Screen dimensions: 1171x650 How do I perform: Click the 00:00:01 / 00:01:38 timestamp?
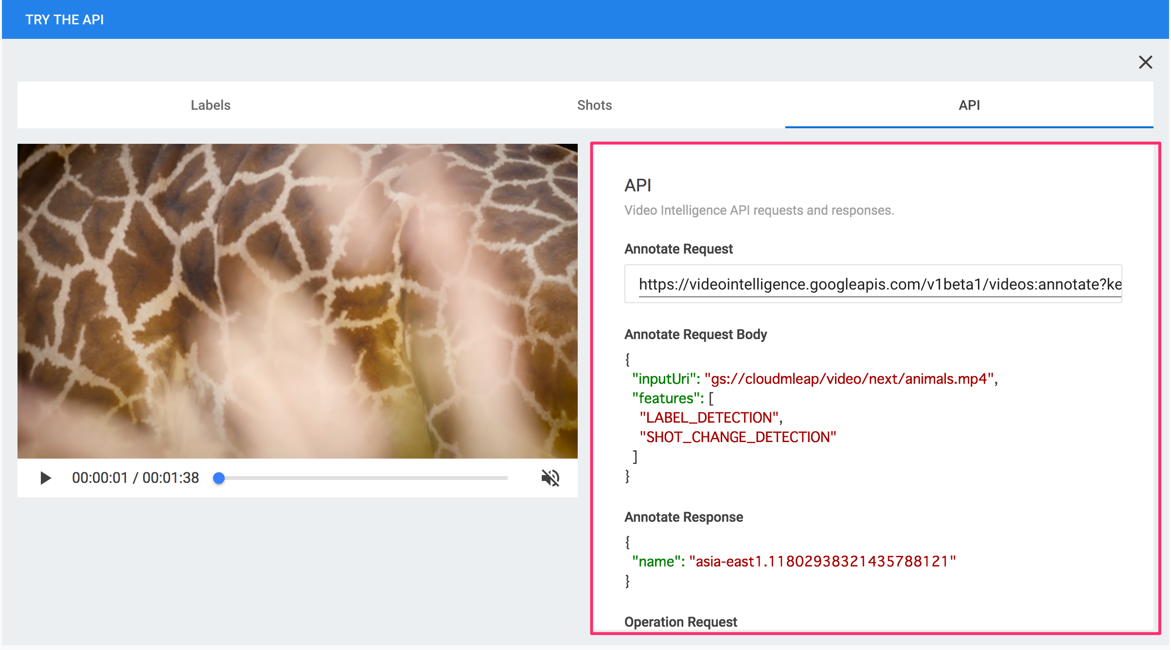click(136, 478)
